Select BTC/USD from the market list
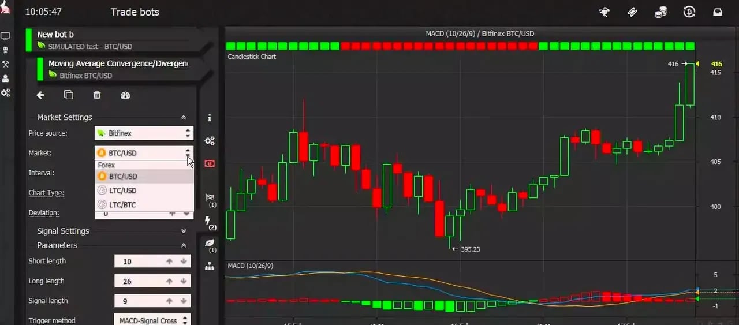The image size is (739, 325). (x=144, y=176)
